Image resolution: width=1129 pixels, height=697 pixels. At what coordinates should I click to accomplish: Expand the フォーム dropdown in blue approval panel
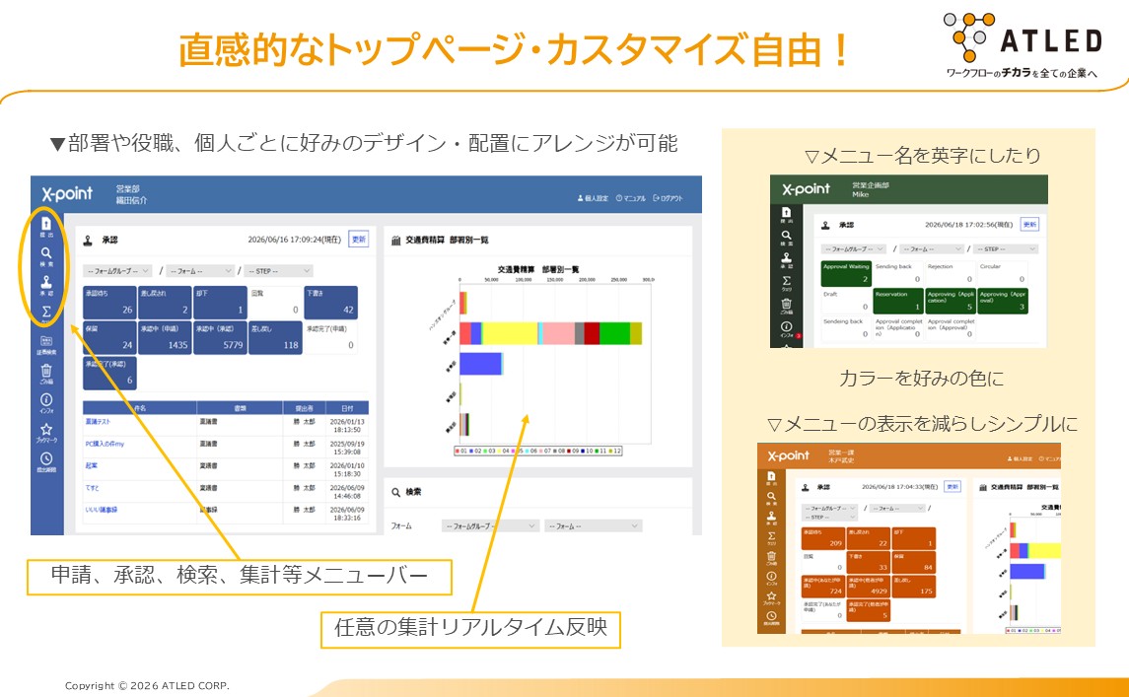pos(200,271)
